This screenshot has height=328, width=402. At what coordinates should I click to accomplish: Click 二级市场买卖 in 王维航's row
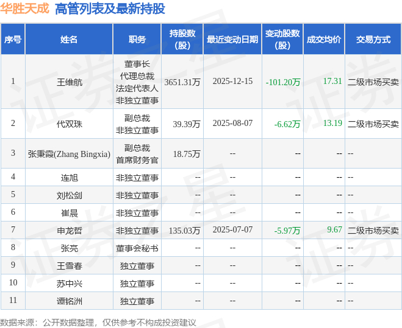click(x=373, y=82)
